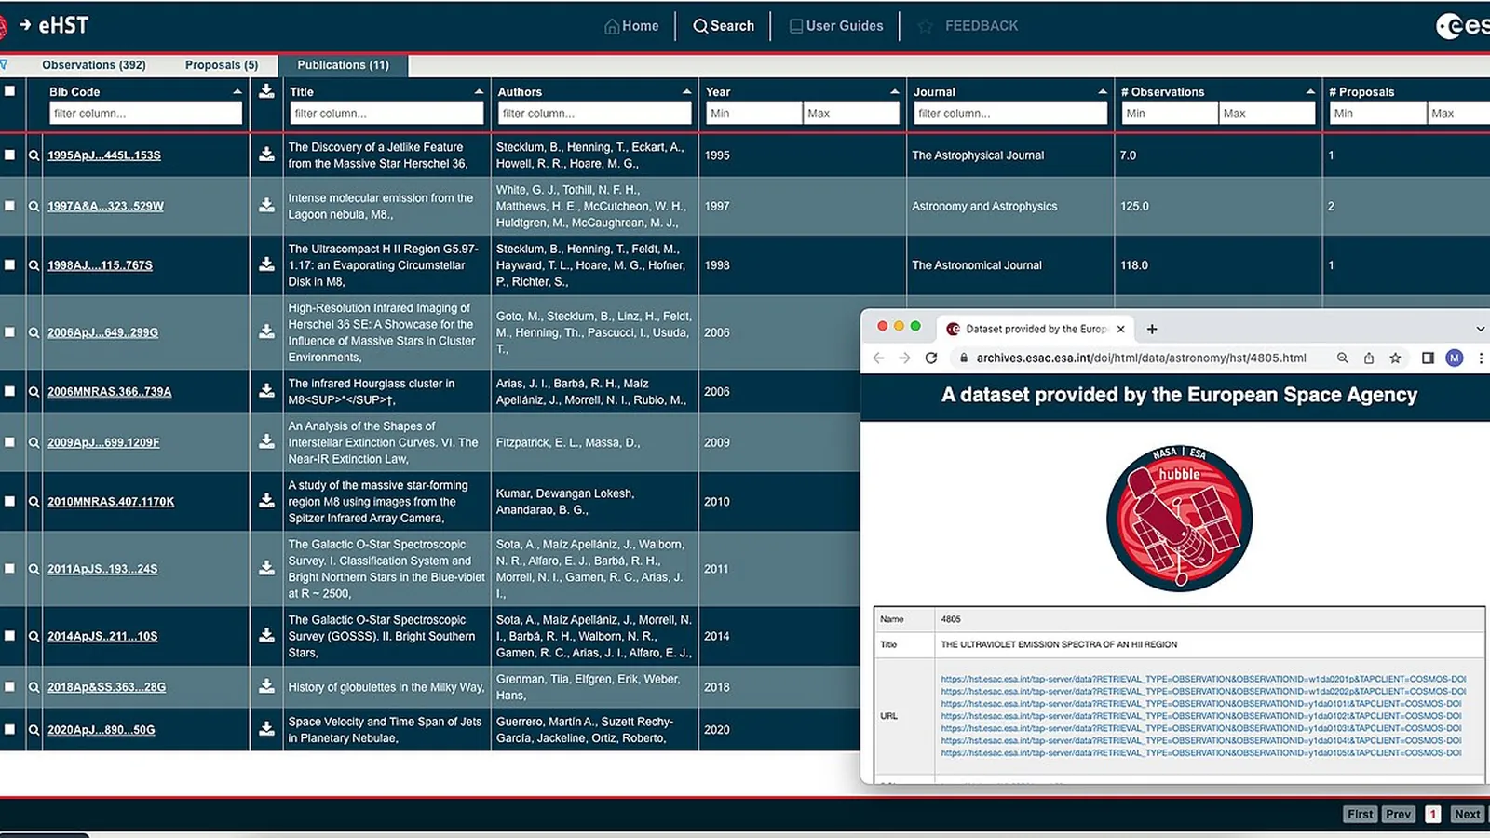1490x838 pixels.
Task: Click download icon for 1997A&A...323..529W
Action: coord(266,206)
